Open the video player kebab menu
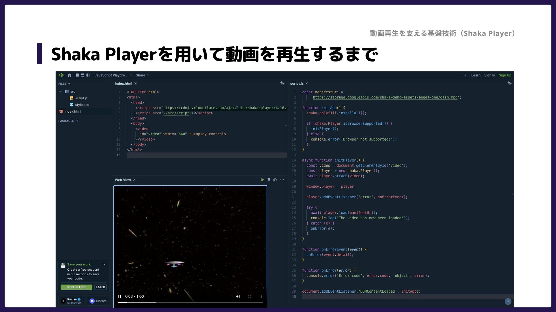This screenshot has height=312, width=556. tap(261, 296)
